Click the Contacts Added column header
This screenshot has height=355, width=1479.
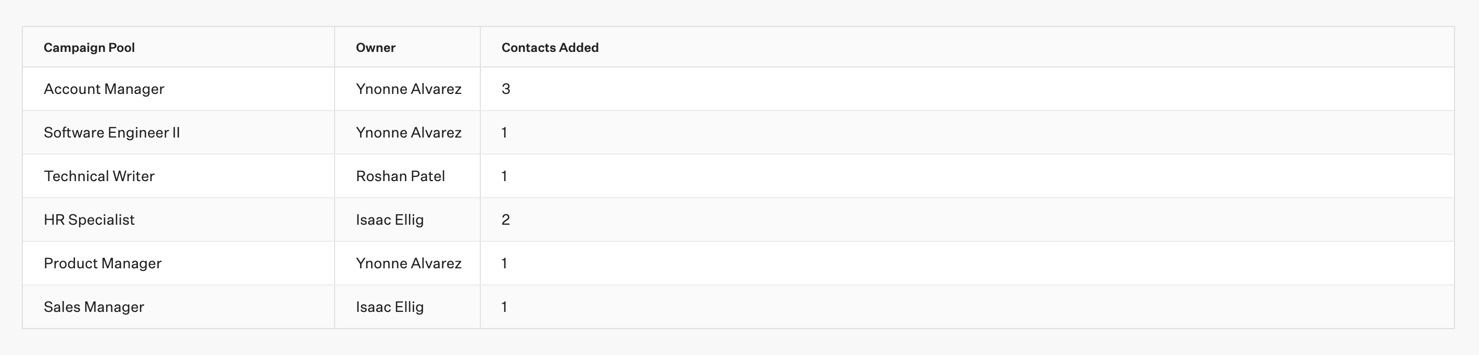(x=550, y=48)
